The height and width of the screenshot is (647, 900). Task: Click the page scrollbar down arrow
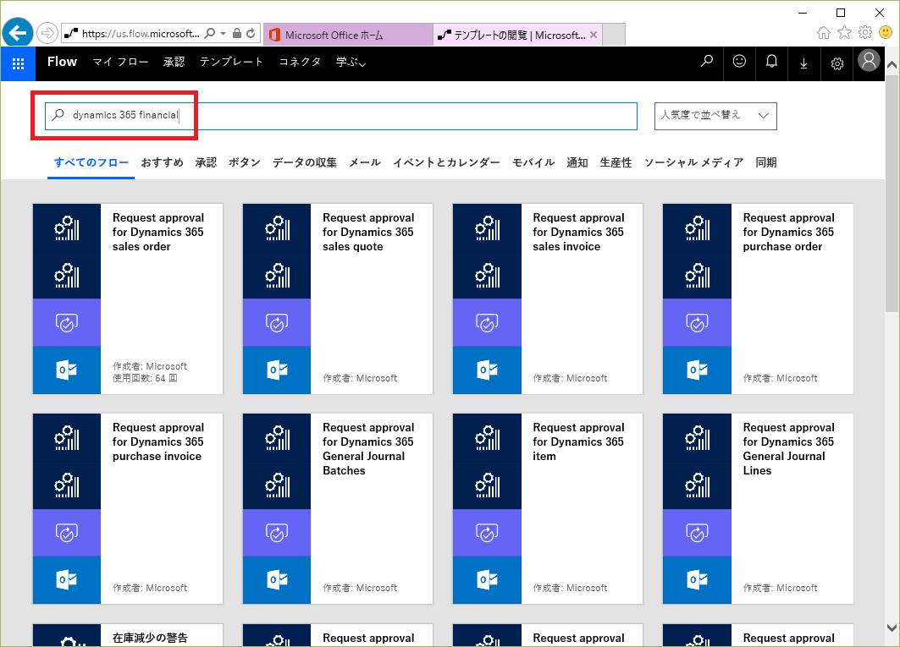point(892,628)
